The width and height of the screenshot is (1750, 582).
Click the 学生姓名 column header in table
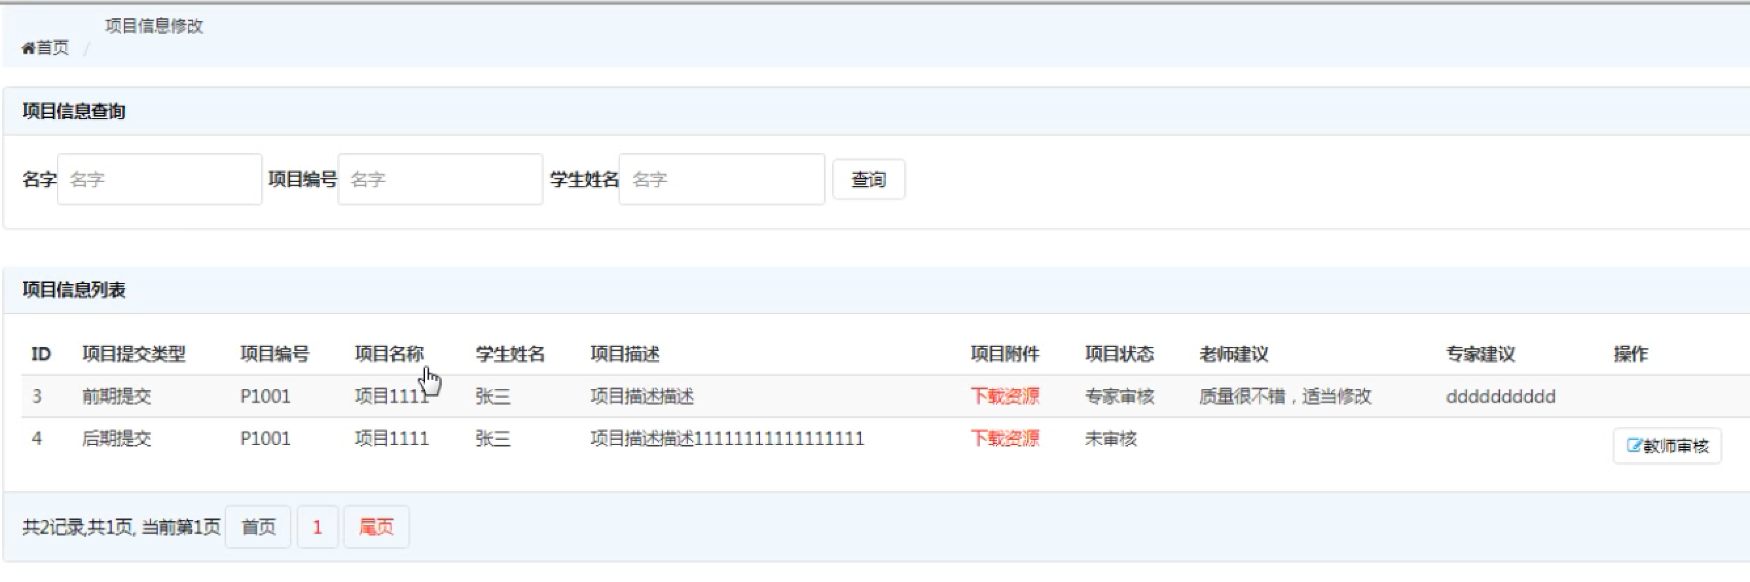(x=510, y=354)
